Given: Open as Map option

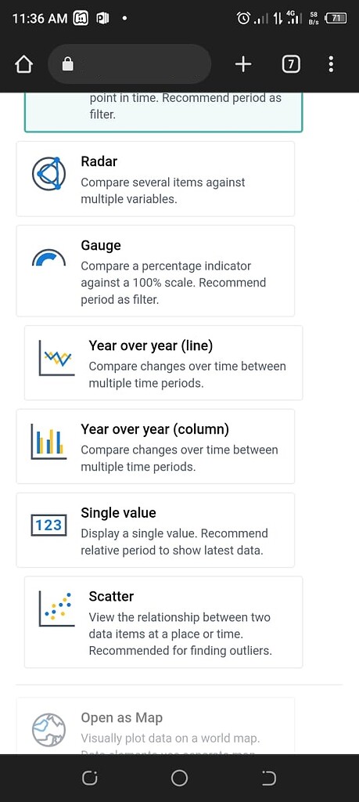Looking at the screenshot, I should coord(156,726).
